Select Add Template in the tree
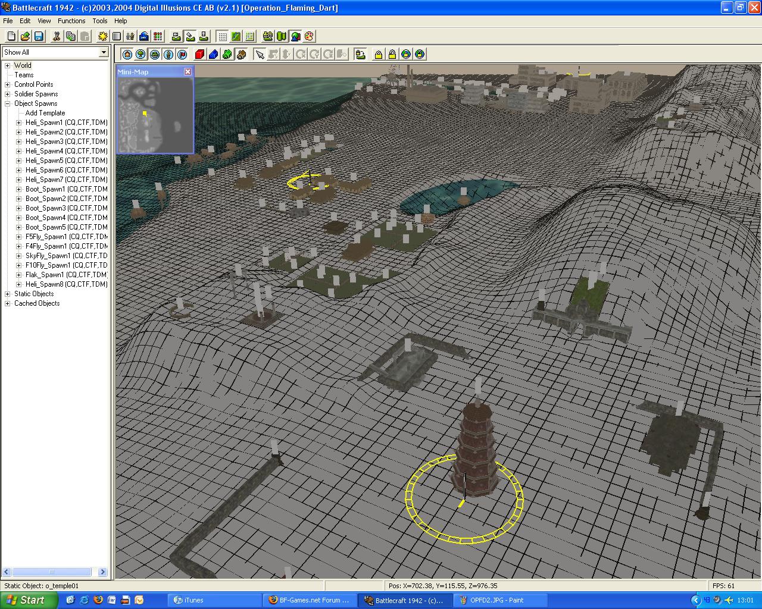Viewport: 762px width, 609px height. click(x=45, y=113)
